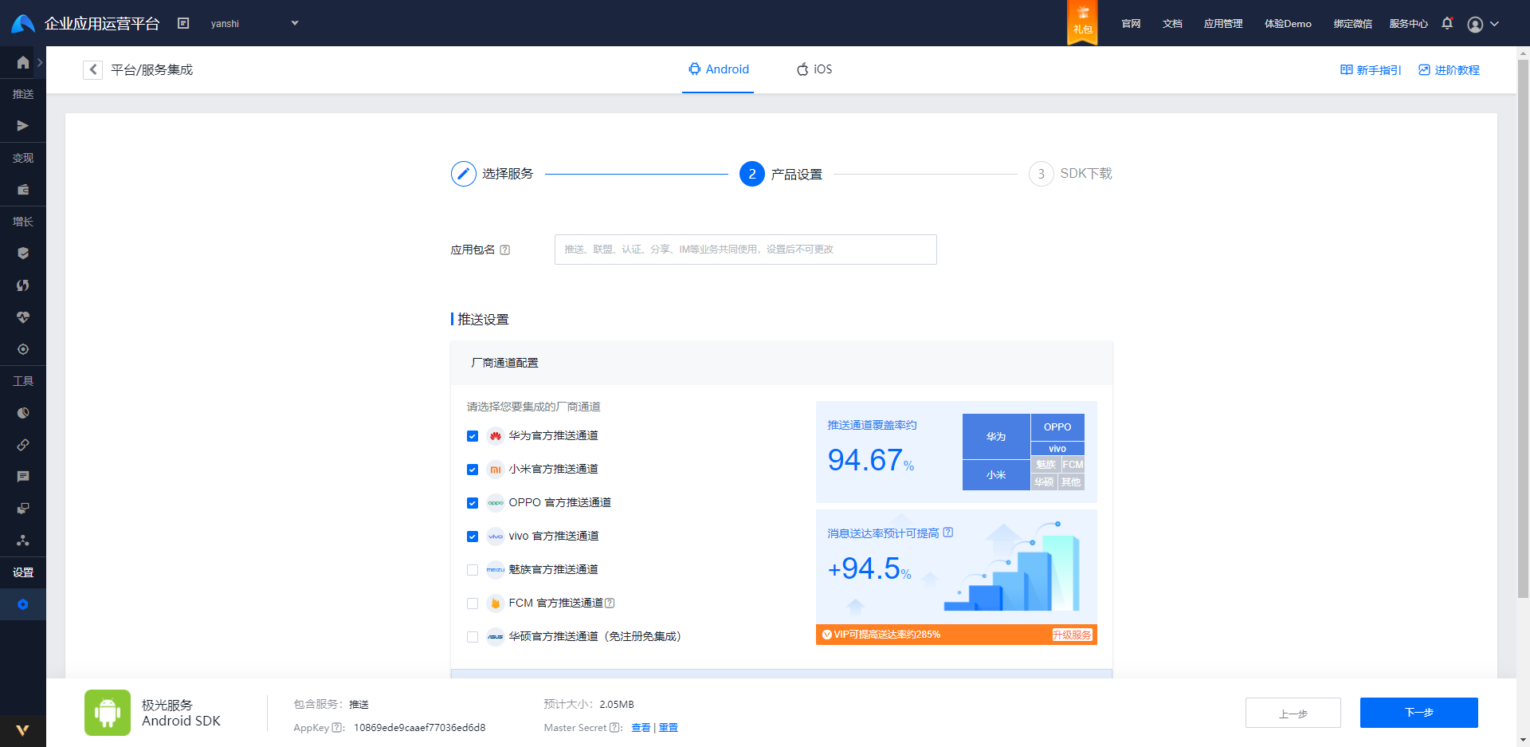Select the 变现 monetization icon in the sidebar
This screenshot has height=747, width=1530.
click(x=23, y=189)
